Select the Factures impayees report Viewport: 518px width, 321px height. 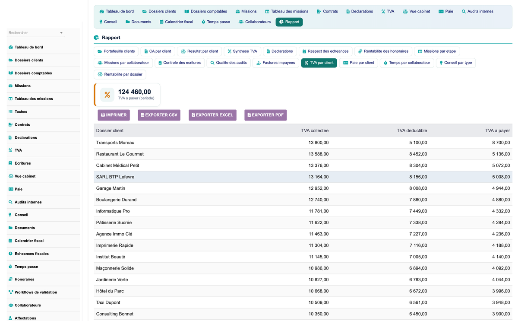point(276,63)
